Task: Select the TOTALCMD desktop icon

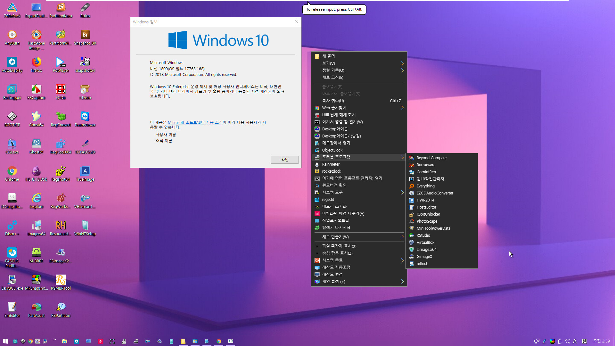Action: click(x=85, y=146)
